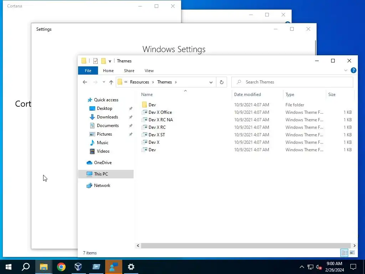Open the Settings gear taskbar icon

pyautogui.click(x=131, y=267)
